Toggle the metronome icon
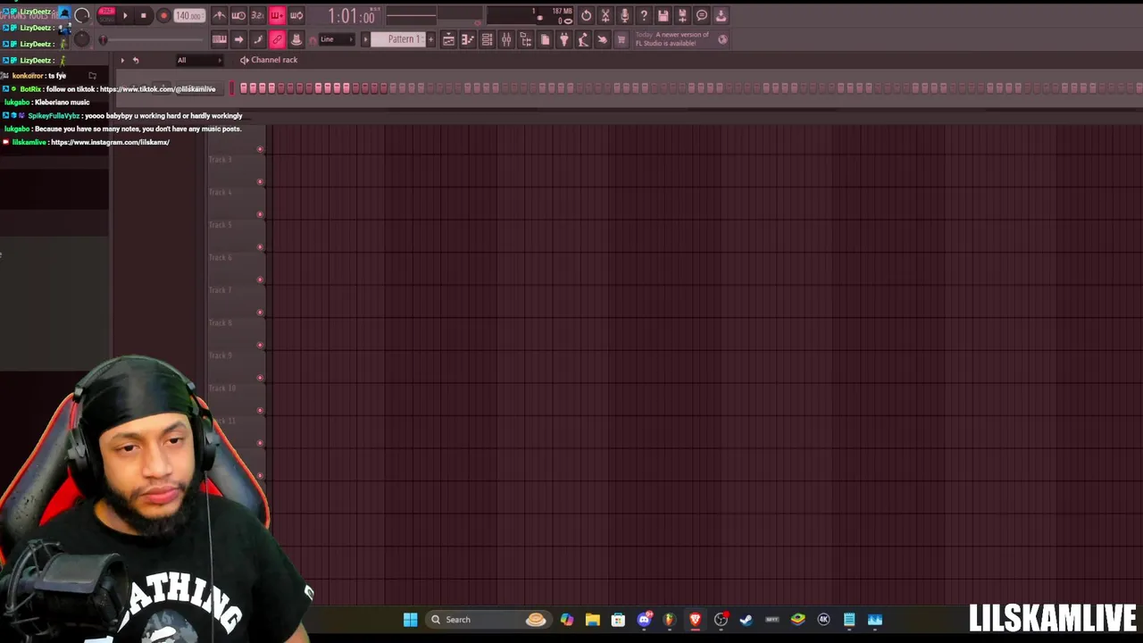Image resolution: width=1143 pixels, height=643 pixels. click(x=220, y=15)
